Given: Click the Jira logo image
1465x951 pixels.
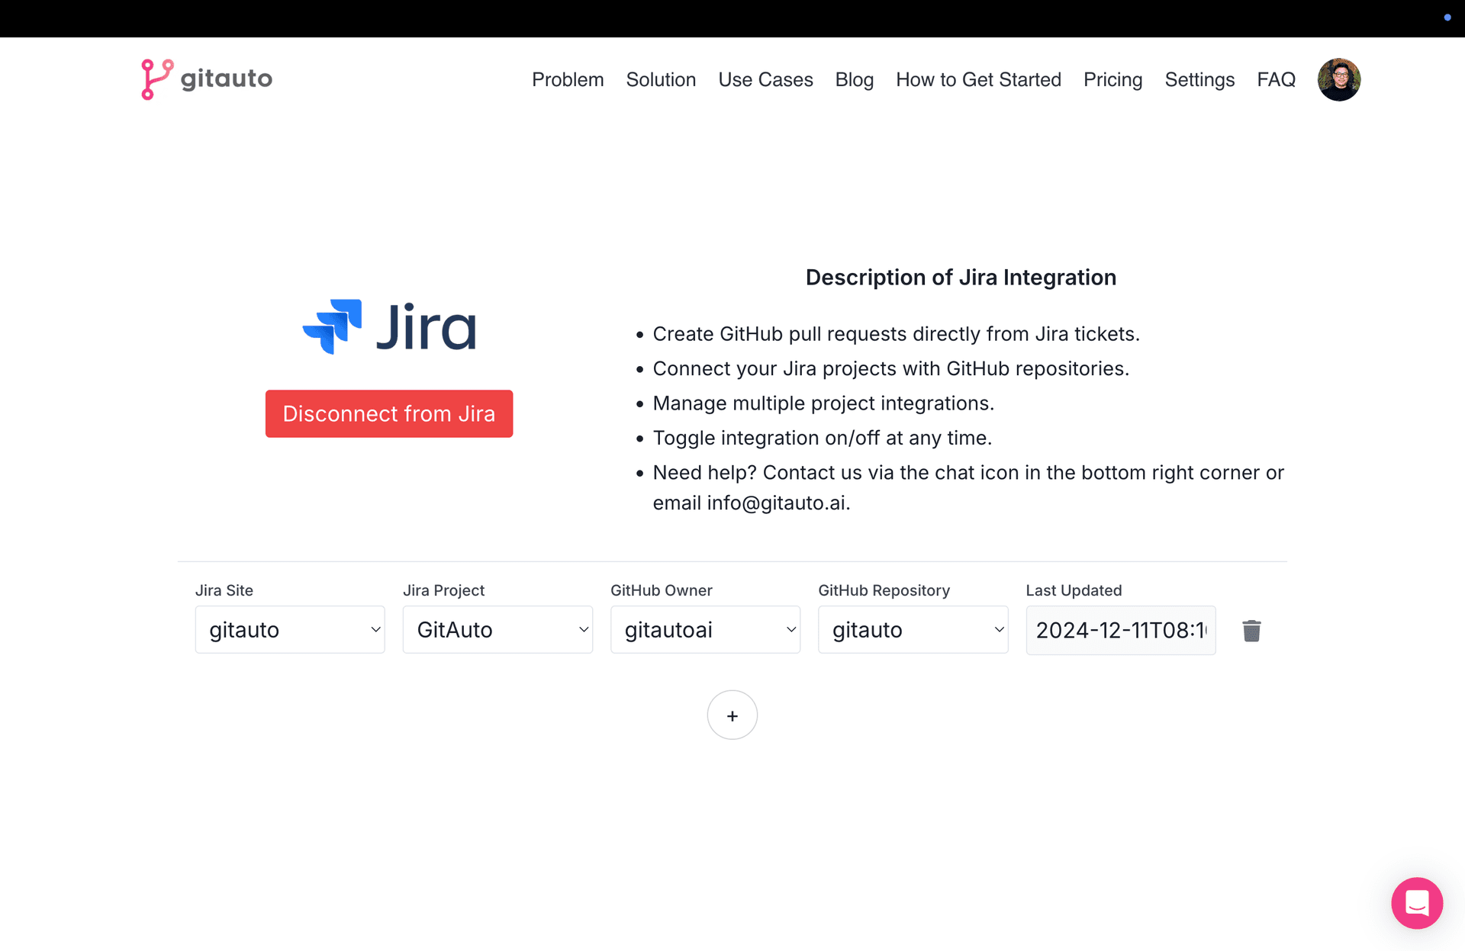Looking at the screenshot, I should point(389,326).
